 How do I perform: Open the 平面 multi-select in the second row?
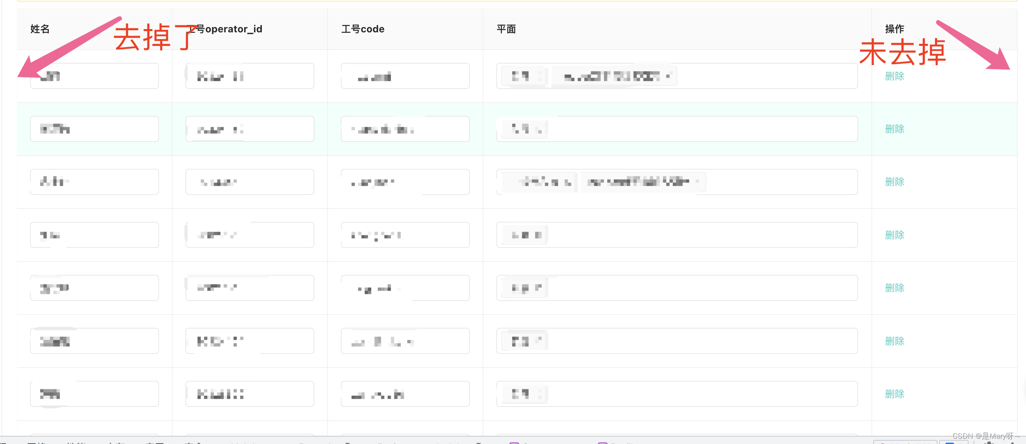click(x=697, y=129)
